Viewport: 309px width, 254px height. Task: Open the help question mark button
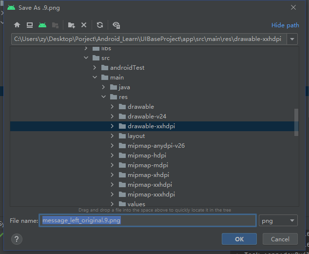click(x=17, y=239)
